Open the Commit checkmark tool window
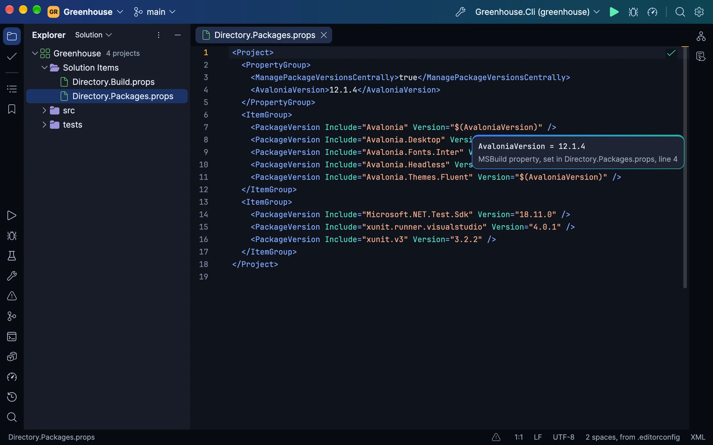This screenshot has width=713, height=445. point(12,56)
